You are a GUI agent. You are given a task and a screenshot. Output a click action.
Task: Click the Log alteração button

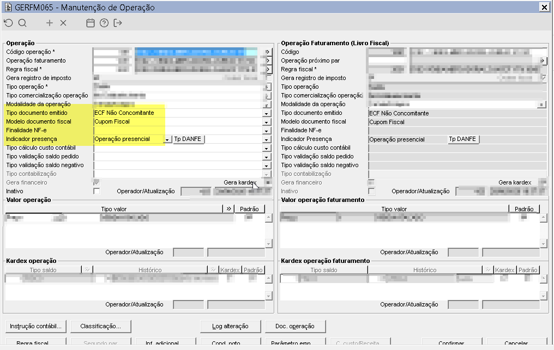(x=230, y=327)
